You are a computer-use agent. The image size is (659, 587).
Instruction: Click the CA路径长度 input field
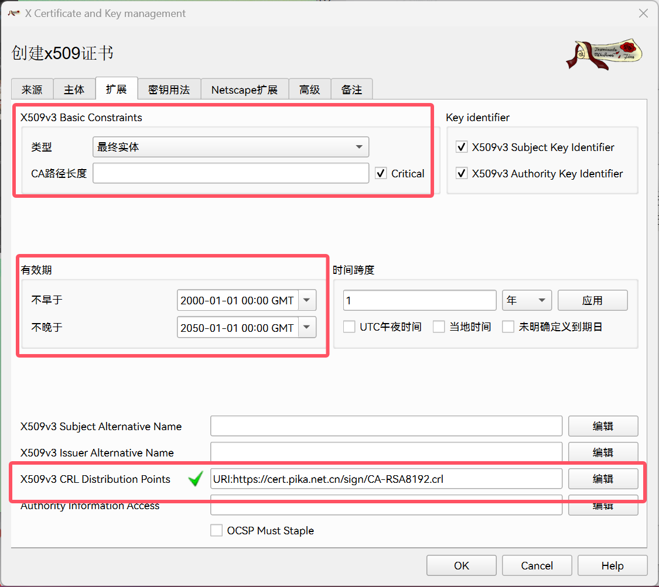pos(231,173)
